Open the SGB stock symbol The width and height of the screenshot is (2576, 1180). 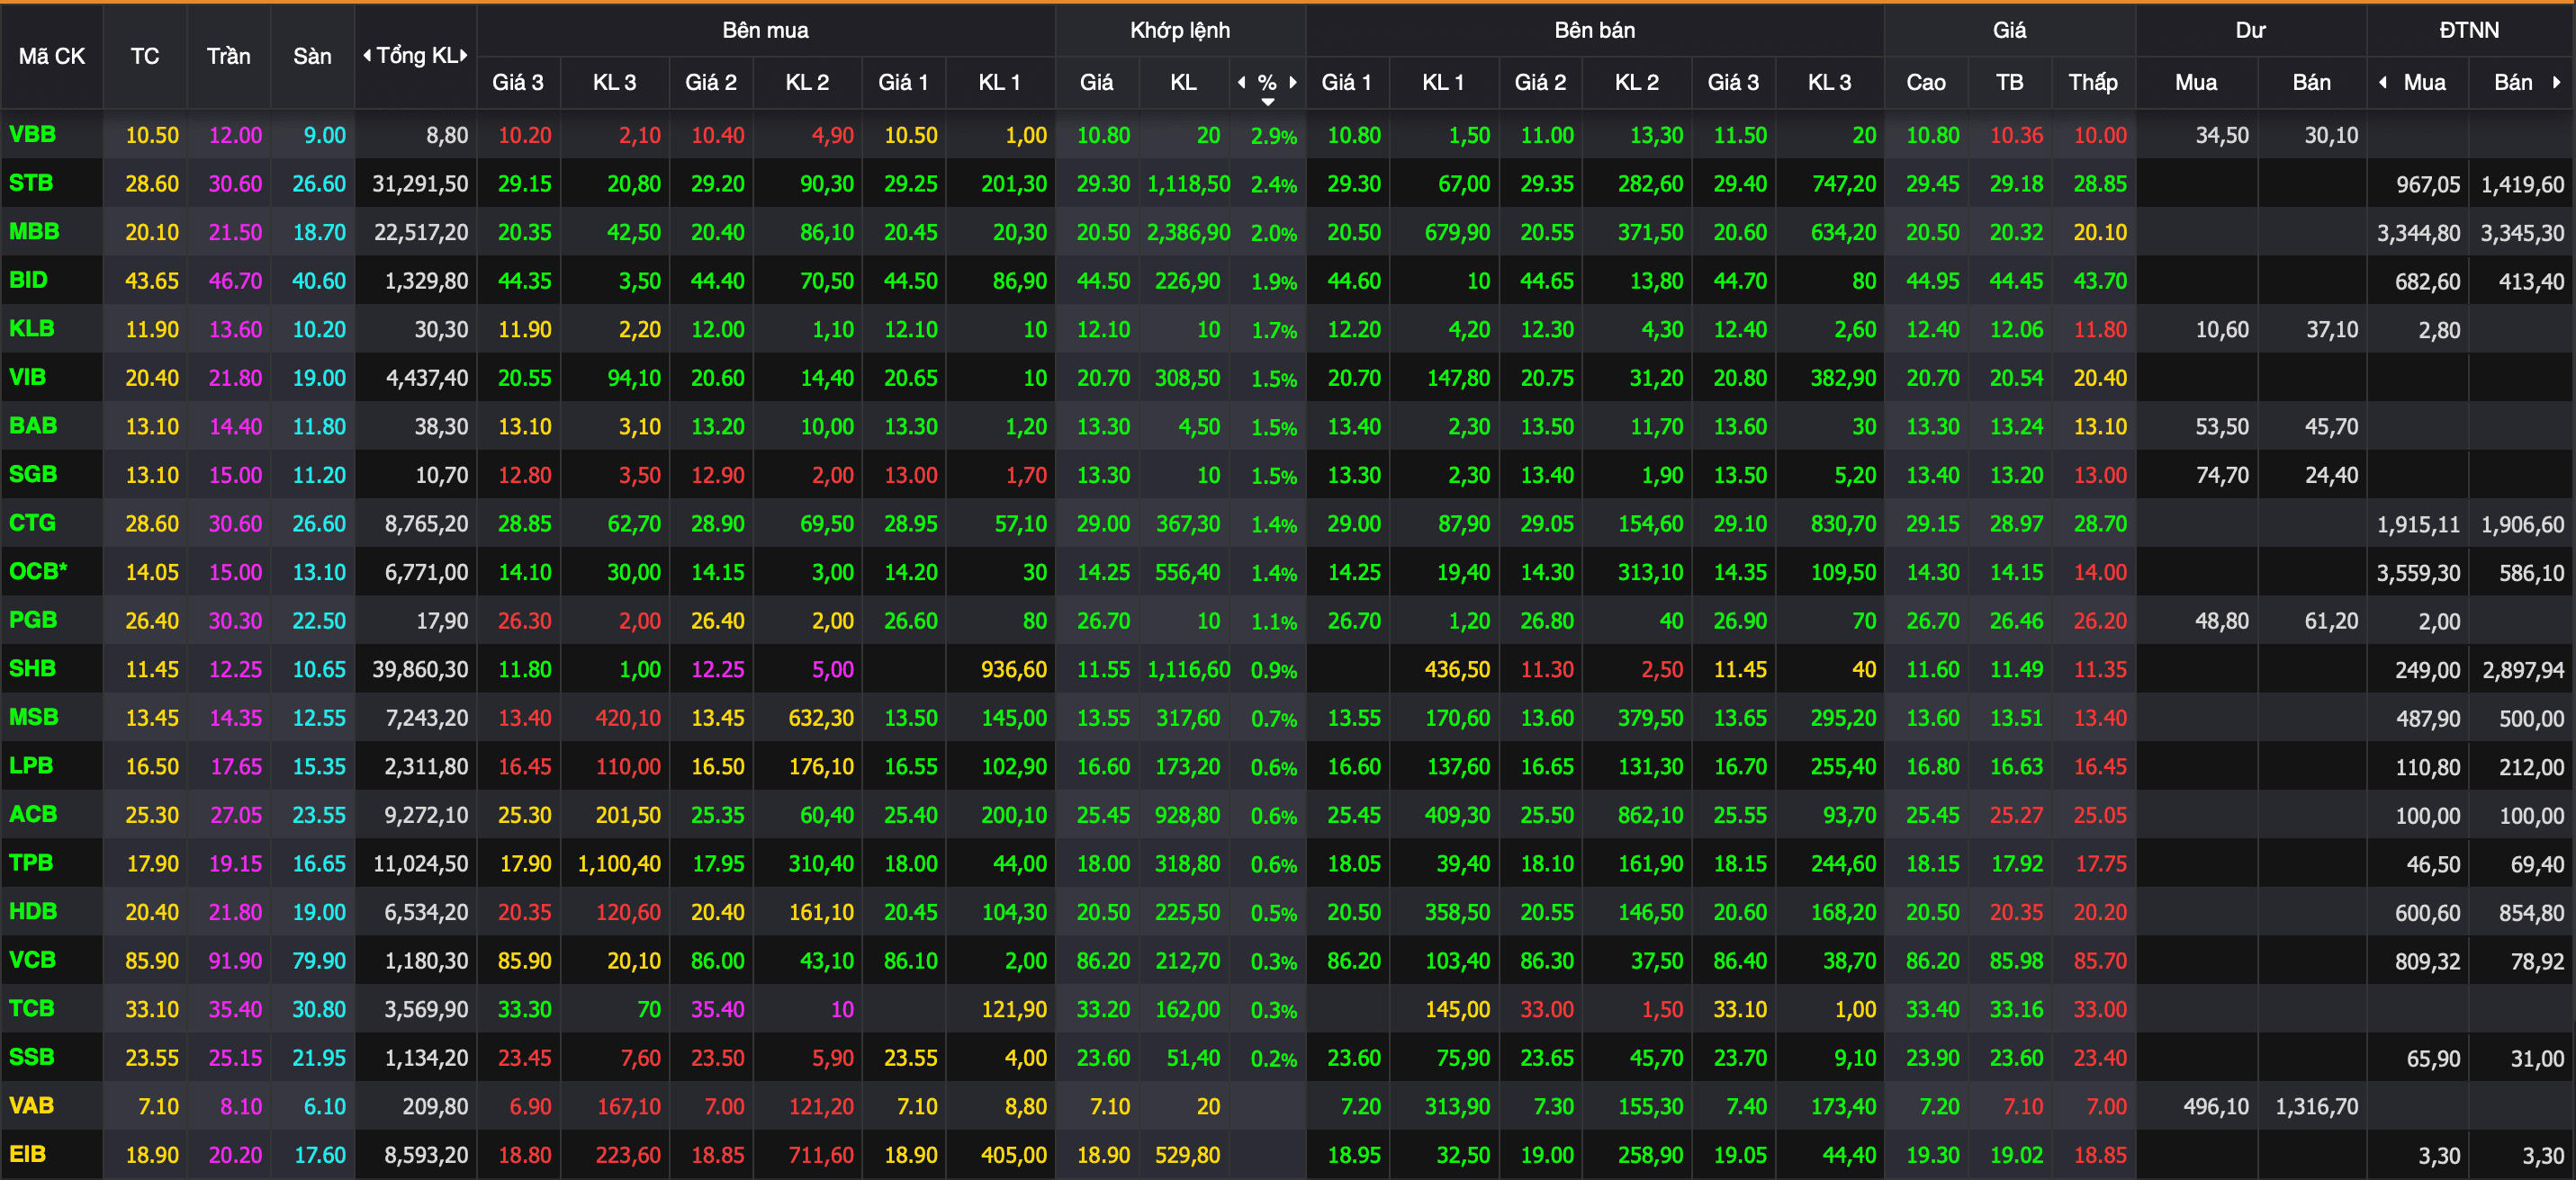[33, 474]
